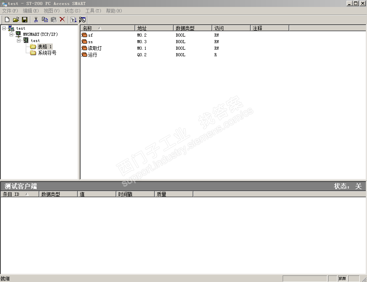Viewport: 367px width, 282px height.
Task: Select the 运行 item name
Action: pyautogui.click(x=92, y=55)
